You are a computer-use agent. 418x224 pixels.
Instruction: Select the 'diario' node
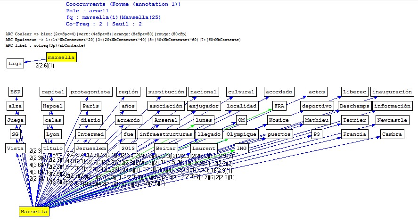pyautogui.click(x=90, y=120)
